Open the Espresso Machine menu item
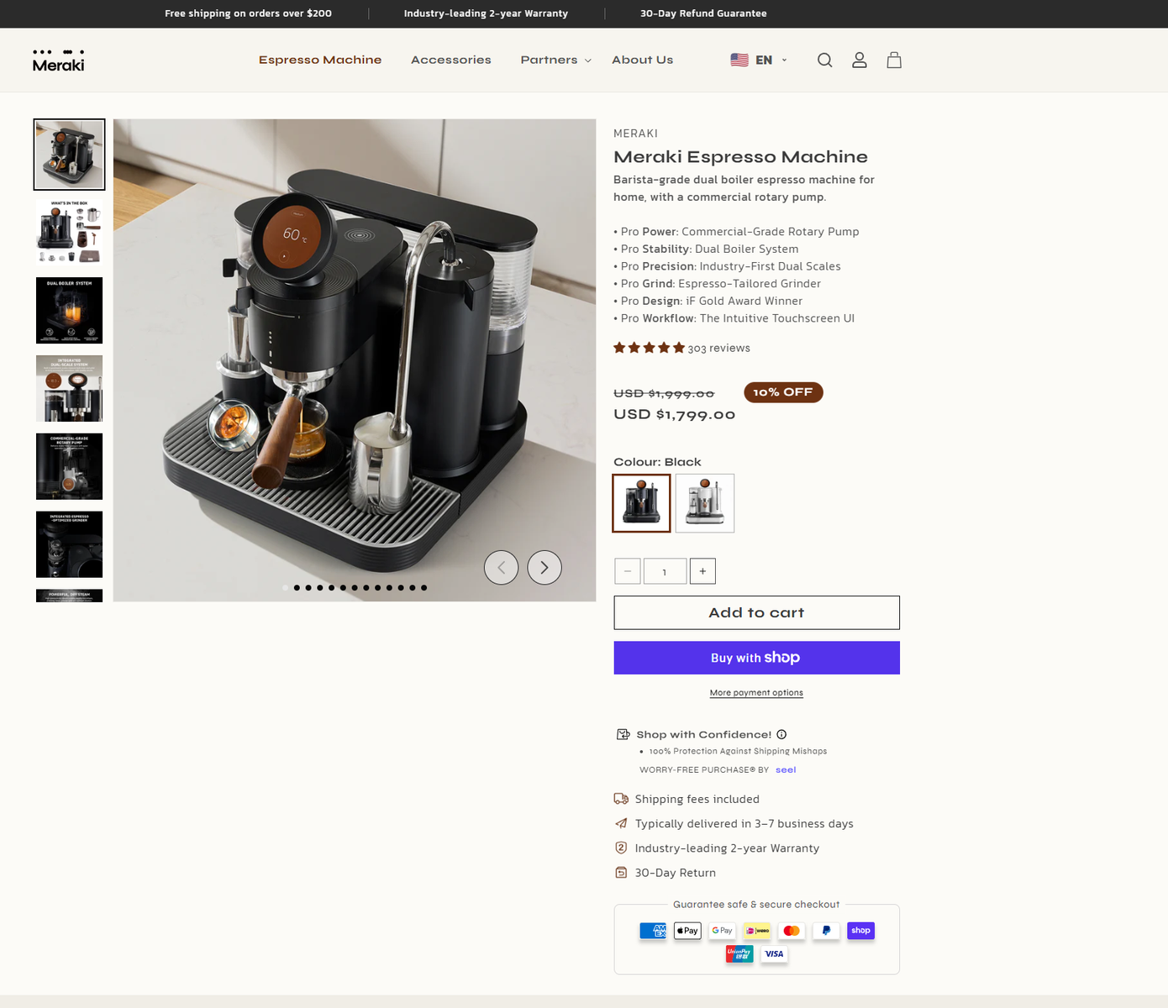 pos(320,60)
